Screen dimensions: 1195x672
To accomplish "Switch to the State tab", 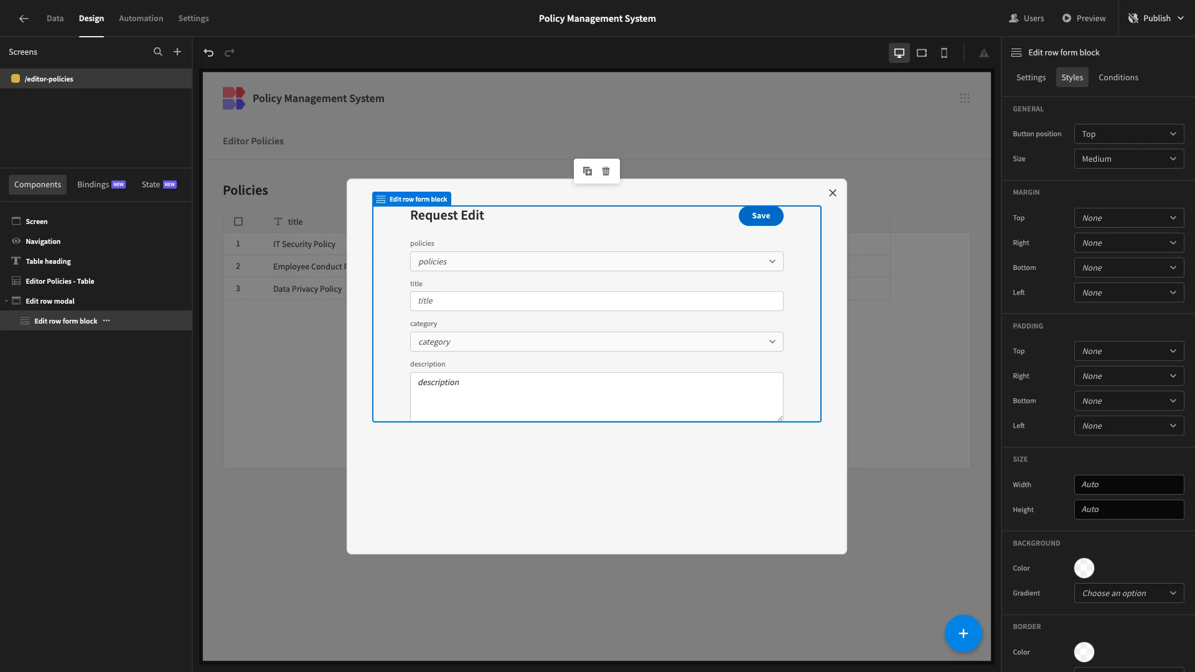I will [159, 185].
